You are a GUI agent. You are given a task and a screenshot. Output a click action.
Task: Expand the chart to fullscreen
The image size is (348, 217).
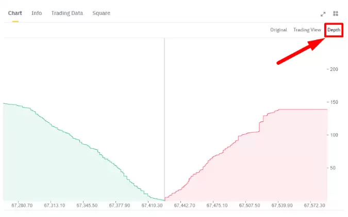click(x=323, y=14)
